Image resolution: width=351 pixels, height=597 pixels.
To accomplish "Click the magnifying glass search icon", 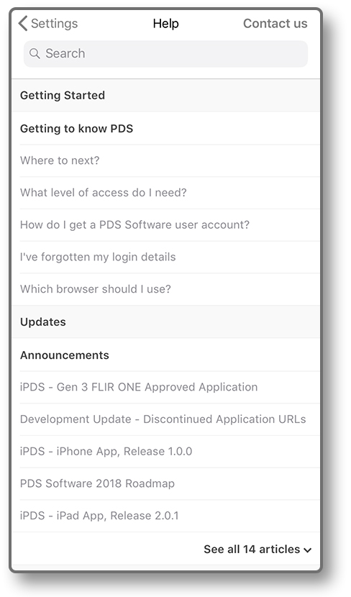I will (x=35, y=54).
